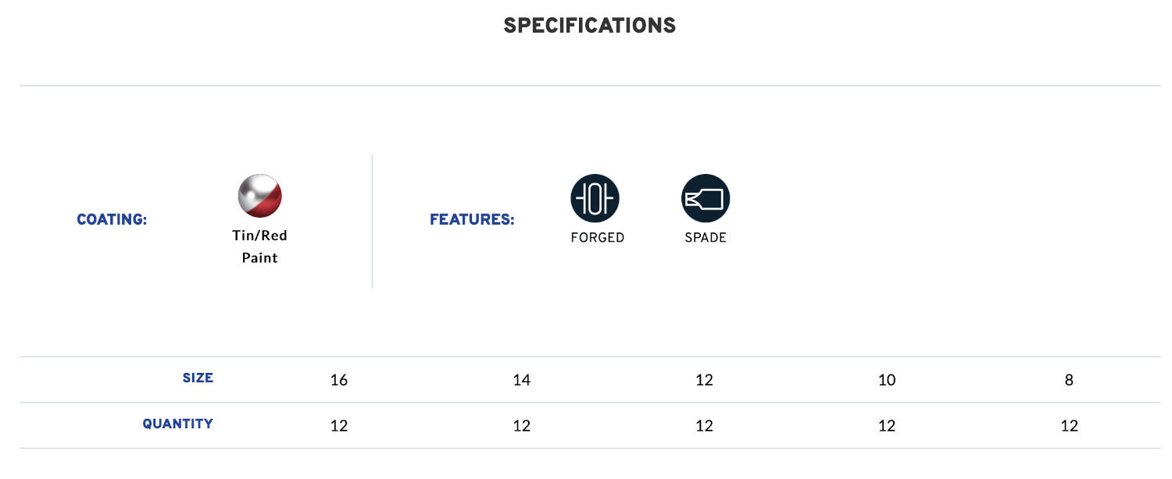1172x479 pixels.
Task: Click the SIZE row header
Action: (x=198, y=378)
